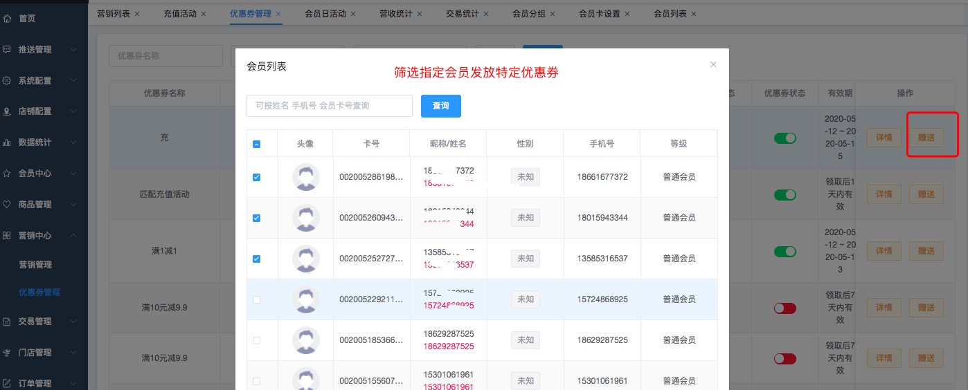The height and width of the screenshot is (390, 968).
Task: Click avatar of member 18015943344
Action: [x=306, y=218]
